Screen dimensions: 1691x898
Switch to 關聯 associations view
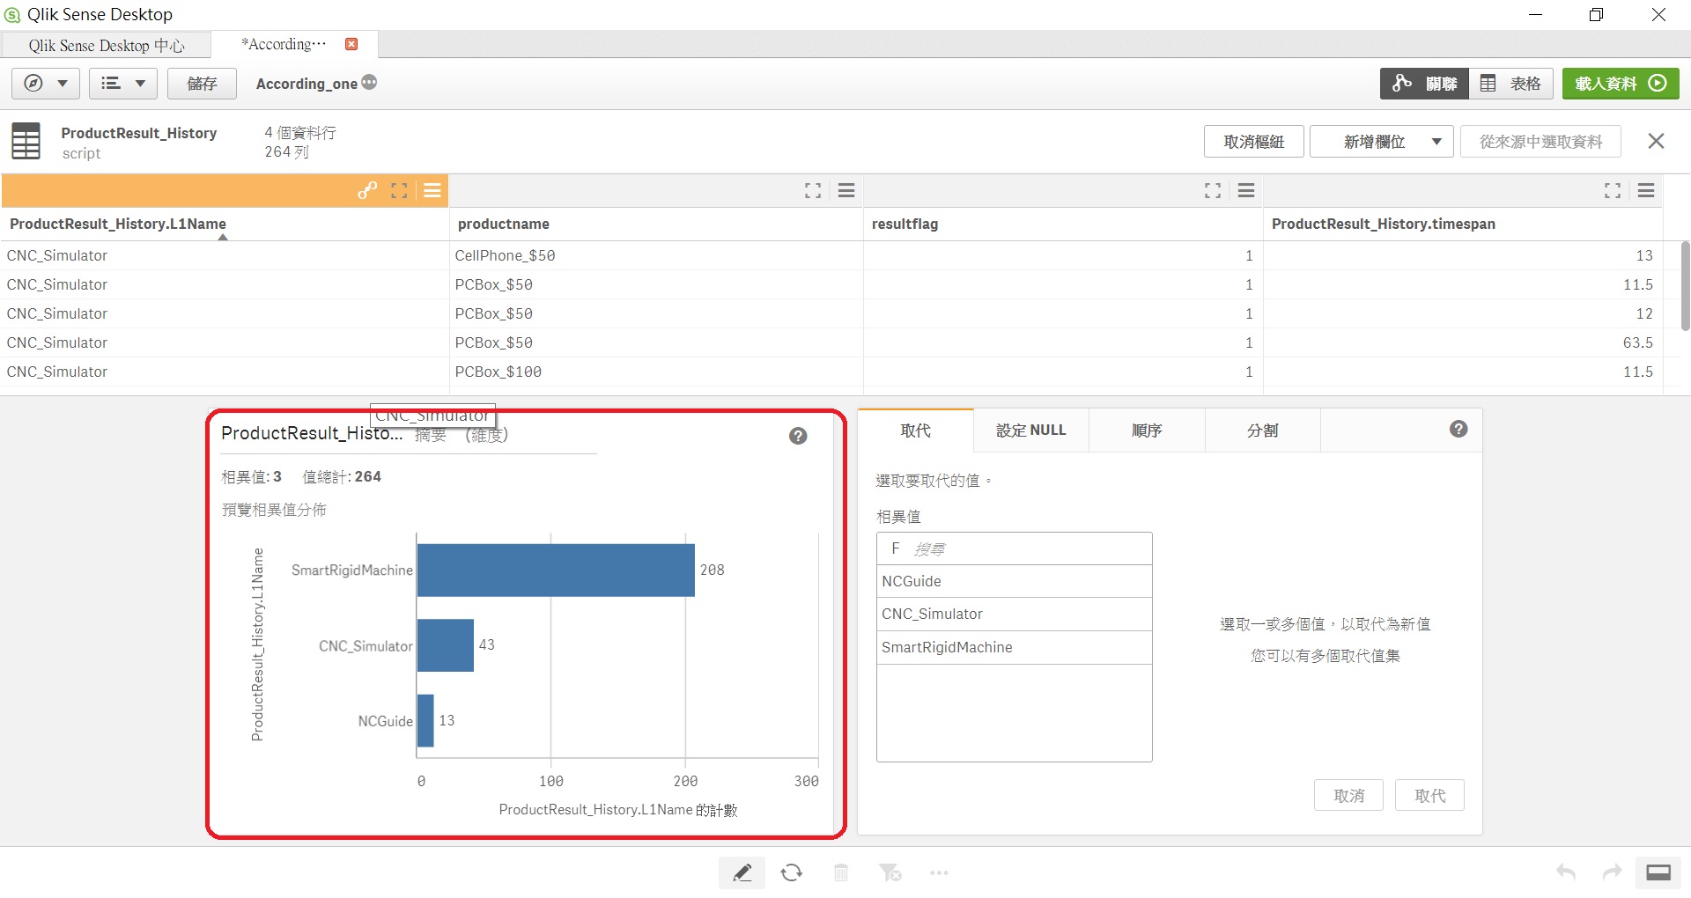click(x=1423, y=84)
